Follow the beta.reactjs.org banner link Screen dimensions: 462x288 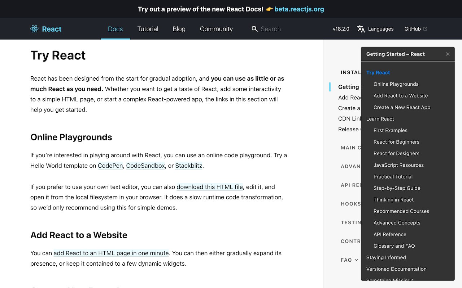pyautogui.click(x=299, y=9)
